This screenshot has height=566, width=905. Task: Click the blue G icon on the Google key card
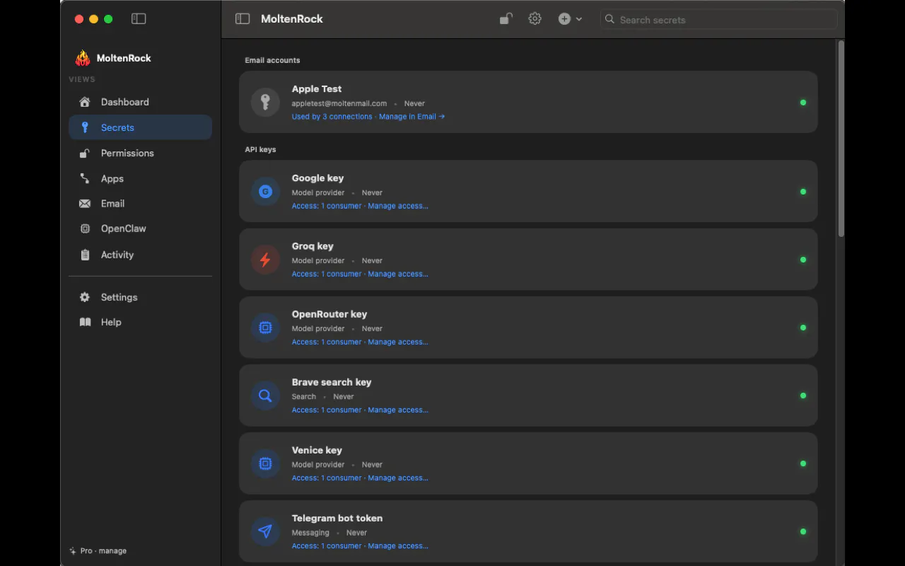tap(265, 192)
